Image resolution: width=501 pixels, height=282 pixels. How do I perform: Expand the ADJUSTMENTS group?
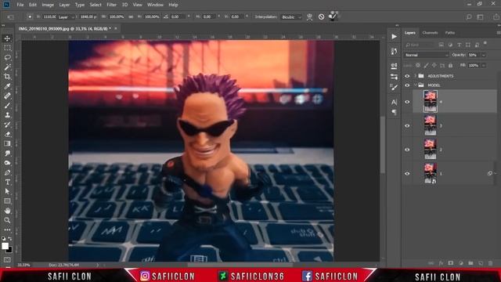tap(416, 76)
